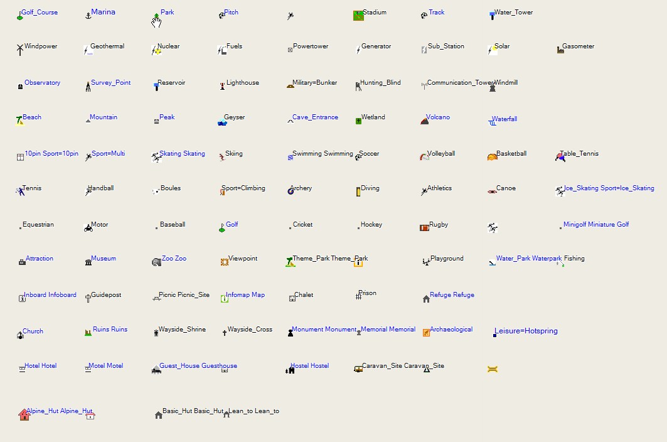Image resolution: width=667 pixels, height=442 pixels.
Task: Click the Motor motorcycle icon
Action: 88,229
